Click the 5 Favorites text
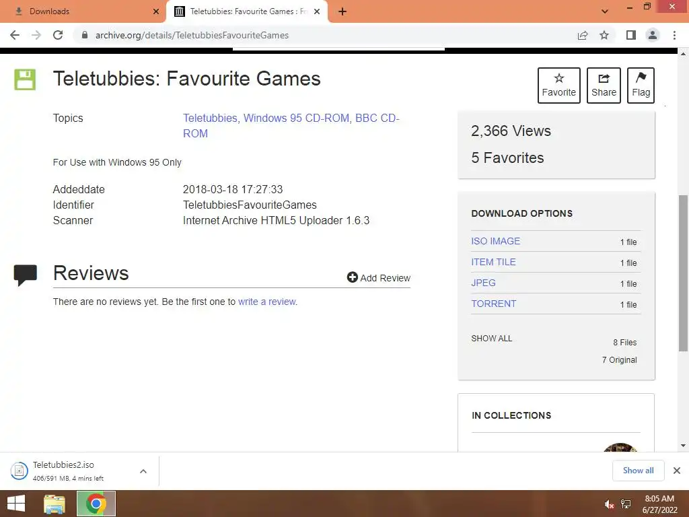 (x=507, y=158)
